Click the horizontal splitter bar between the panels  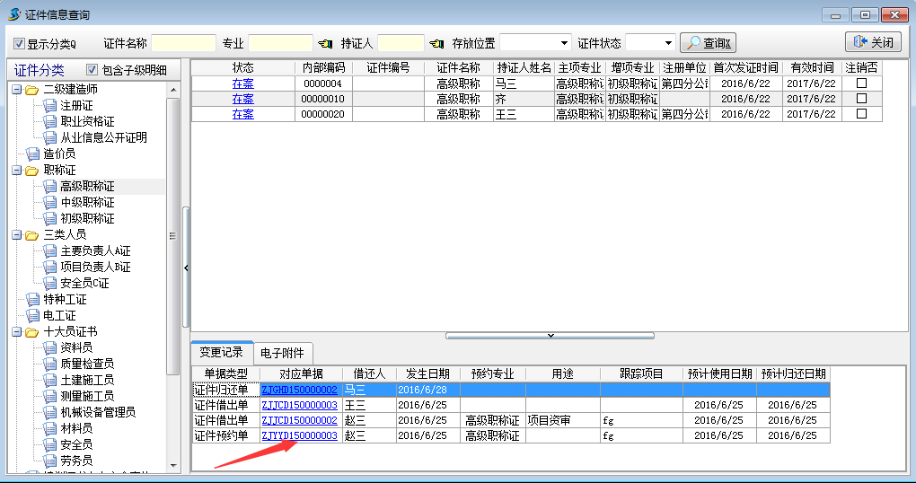(550, 335)
